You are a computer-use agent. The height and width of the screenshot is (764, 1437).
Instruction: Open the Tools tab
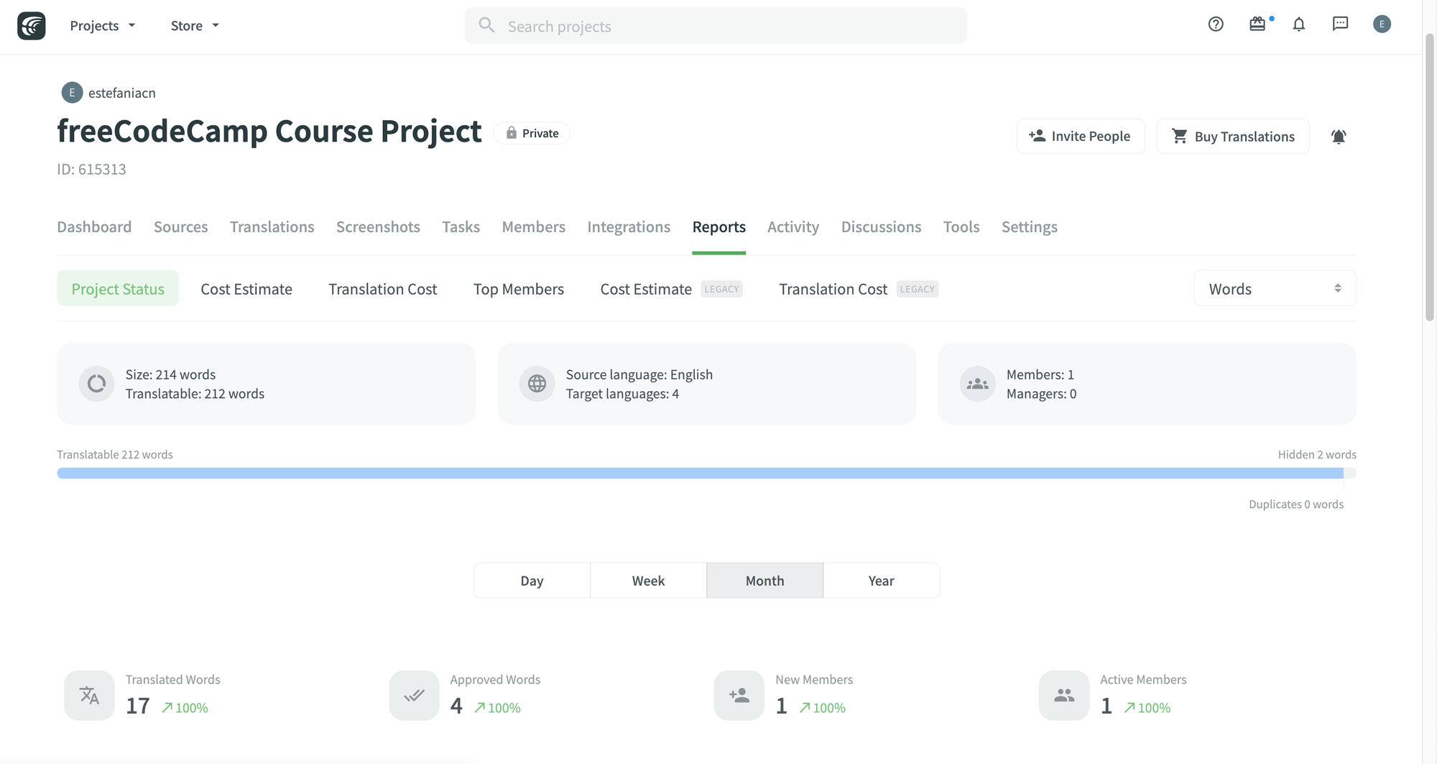[x=961, y=227]
